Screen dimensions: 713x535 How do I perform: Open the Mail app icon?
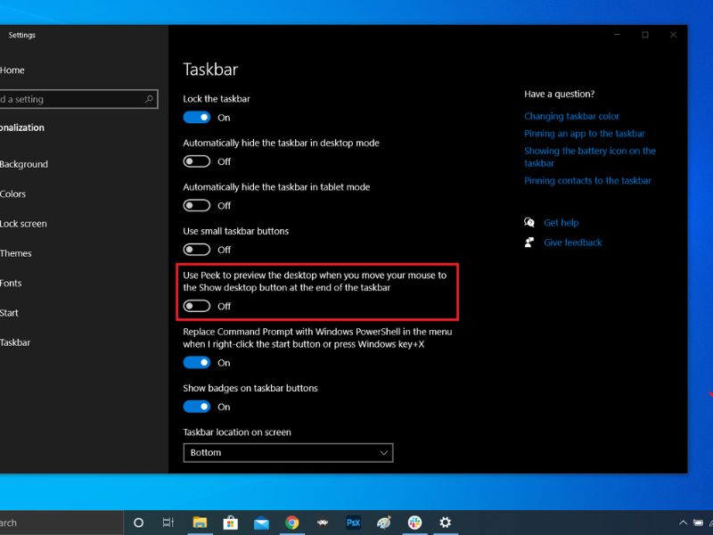261,523
